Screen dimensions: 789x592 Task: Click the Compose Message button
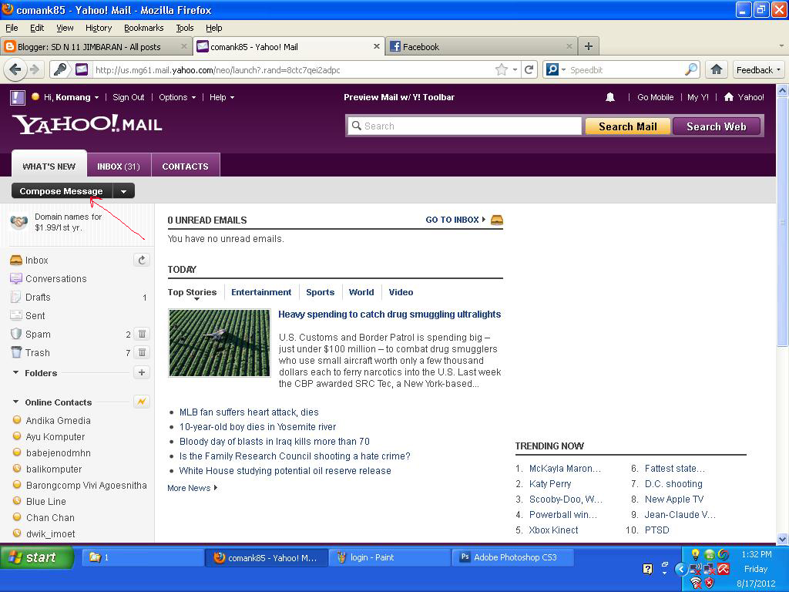(x=62, y=191)
